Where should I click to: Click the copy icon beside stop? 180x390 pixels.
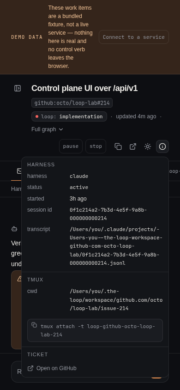point(118,146)
